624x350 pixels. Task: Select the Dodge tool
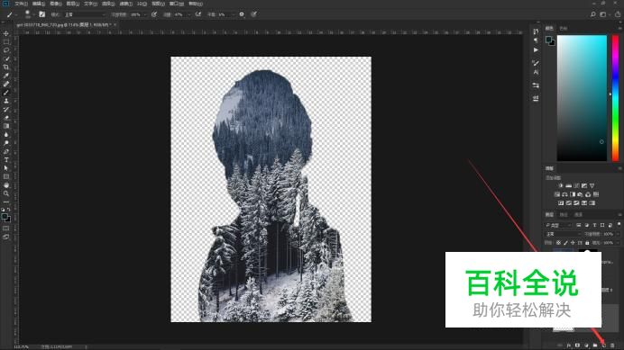coord(6,143)
